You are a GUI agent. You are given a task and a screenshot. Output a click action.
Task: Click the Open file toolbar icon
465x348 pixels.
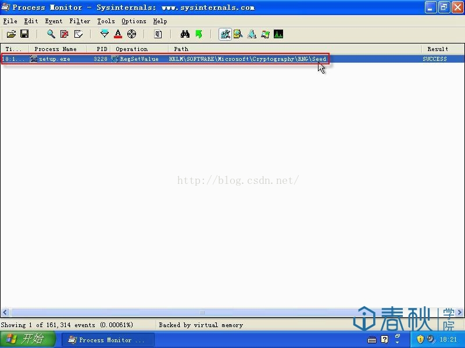click(x=11, y=34)
